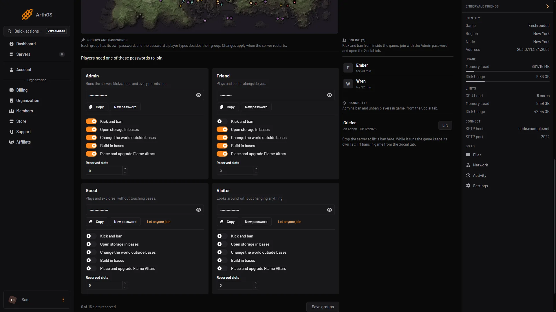Show the Visitor password
This screenshot has height=312, width=556.
click(x=330, y=210)
